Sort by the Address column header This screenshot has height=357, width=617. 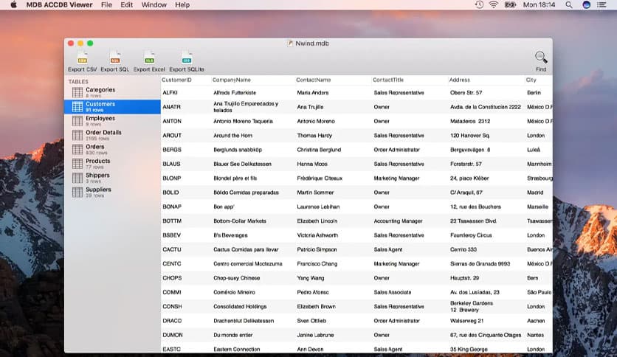point(460,80)
